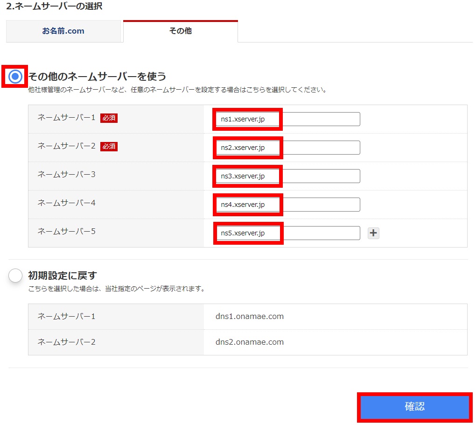Viewport: 476px width, 425px height.
Task: Switch to the お名前.com tab
Action: pos(63,31)
